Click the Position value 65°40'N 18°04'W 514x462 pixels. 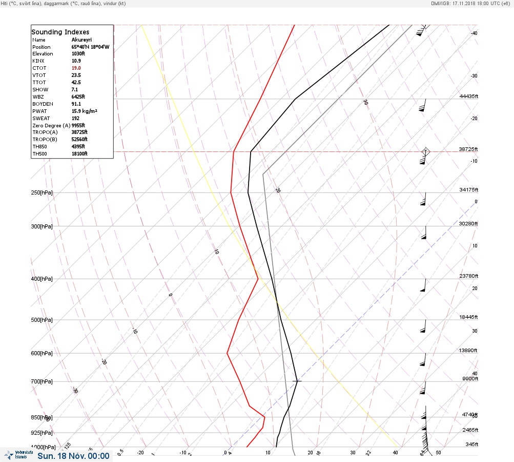pos(91,47)
